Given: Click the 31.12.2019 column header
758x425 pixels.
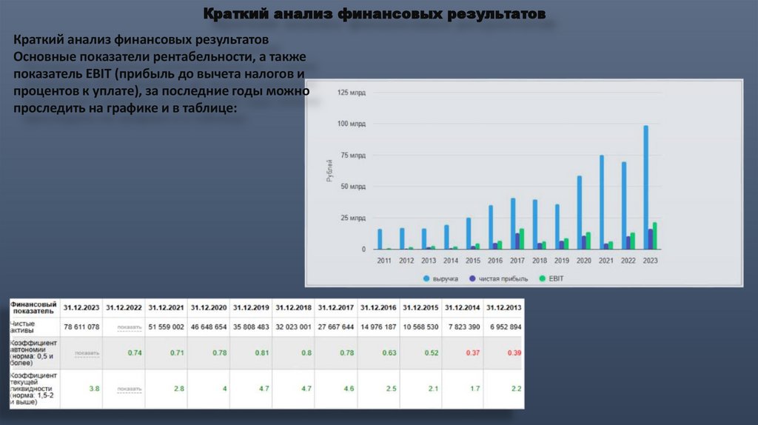Looking at the screenshot, I should 251,307.
